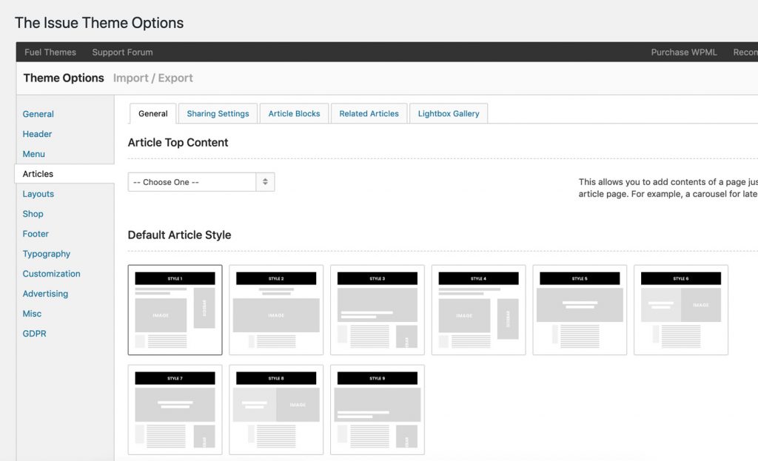The image size is (758, 461).
Task: Select the Style 4 layout thumbnail
Action: (x=479, y=310)
